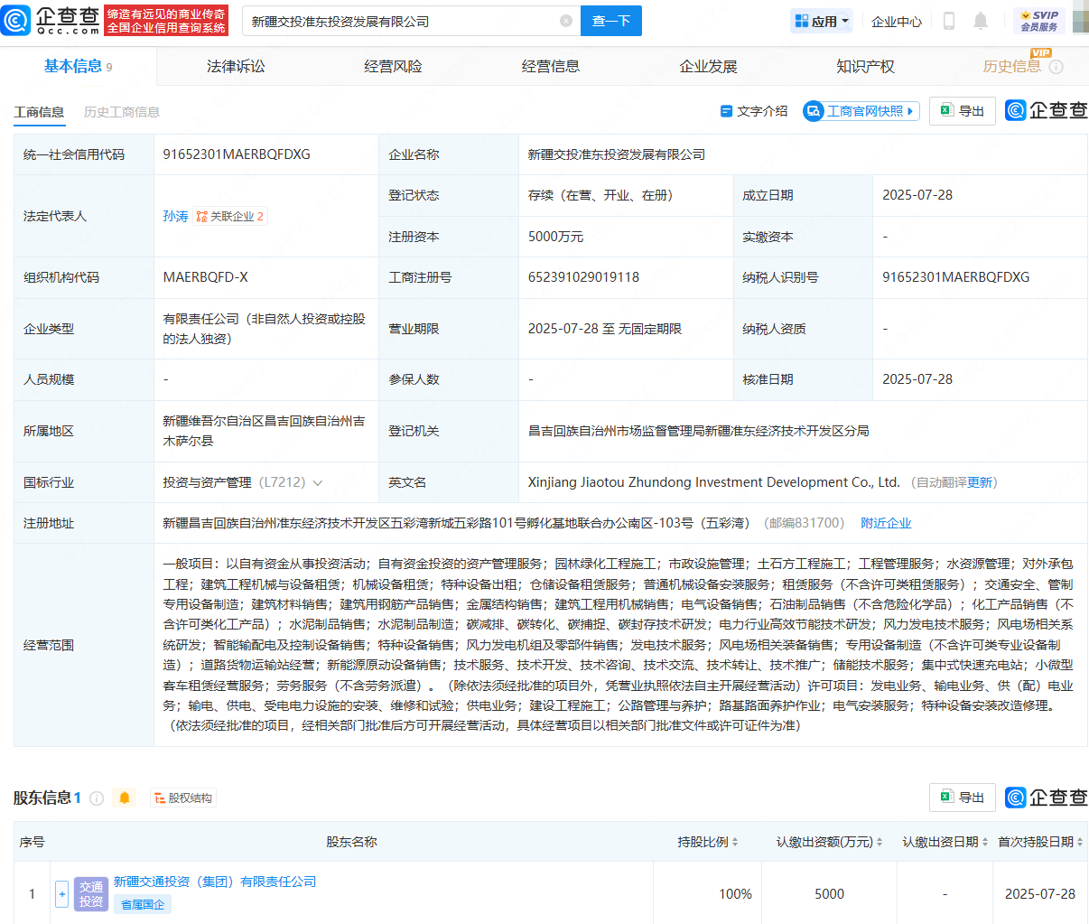Open shareholder 新疆交通投资（集团）有限责任公司
This screenshot has width=1089, height=924.
coord(215,882)
